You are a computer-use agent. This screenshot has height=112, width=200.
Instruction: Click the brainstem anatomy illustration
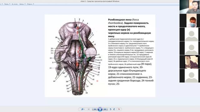(75, 57)
